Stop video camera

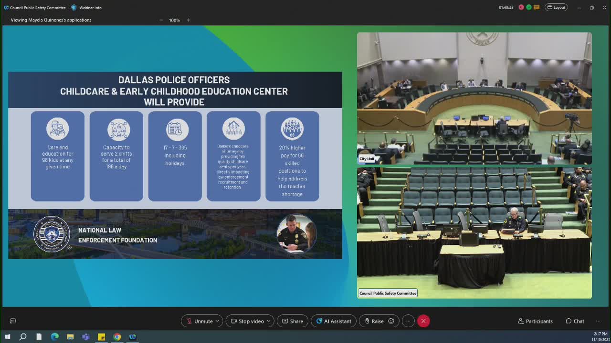point(247,321)
